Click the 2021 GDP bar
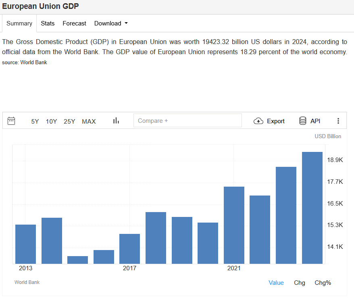The image size is (354, 305). 234,225
